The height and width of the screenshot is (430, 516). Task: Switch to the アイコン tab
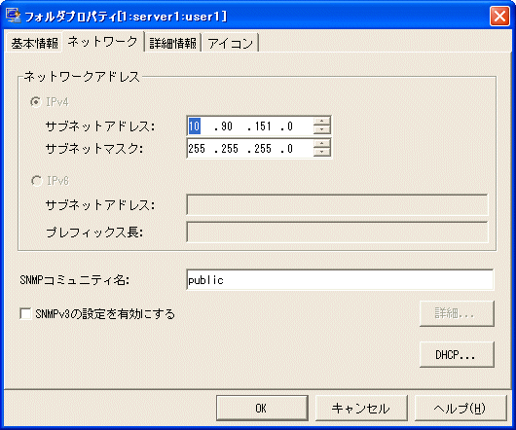click(x=230, y=43)
